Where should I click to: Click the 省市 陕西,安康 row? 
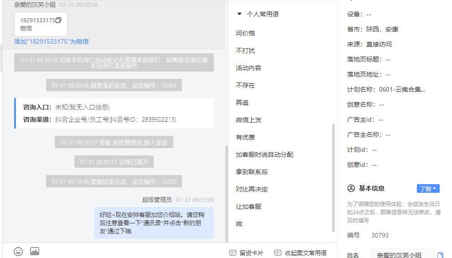(x=373, y=29)
